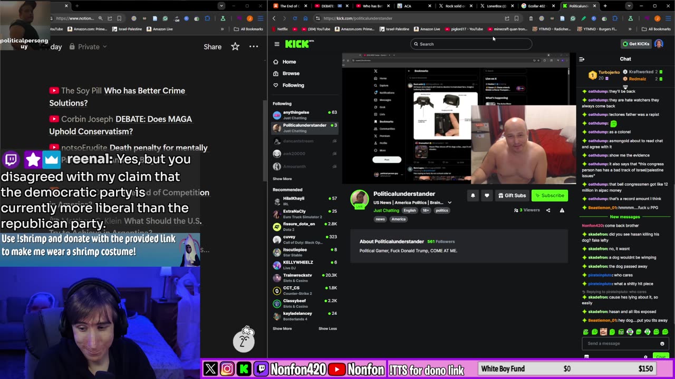Insert first green Kick emote

pyautogui.click(x=586, y=332)
